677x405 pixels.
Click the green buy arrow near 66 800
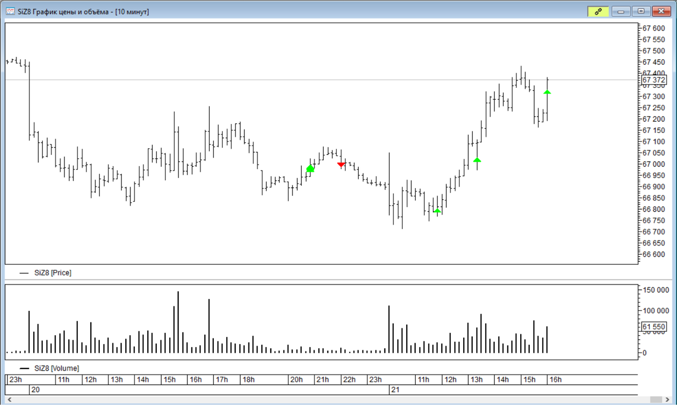coord(437,211)
